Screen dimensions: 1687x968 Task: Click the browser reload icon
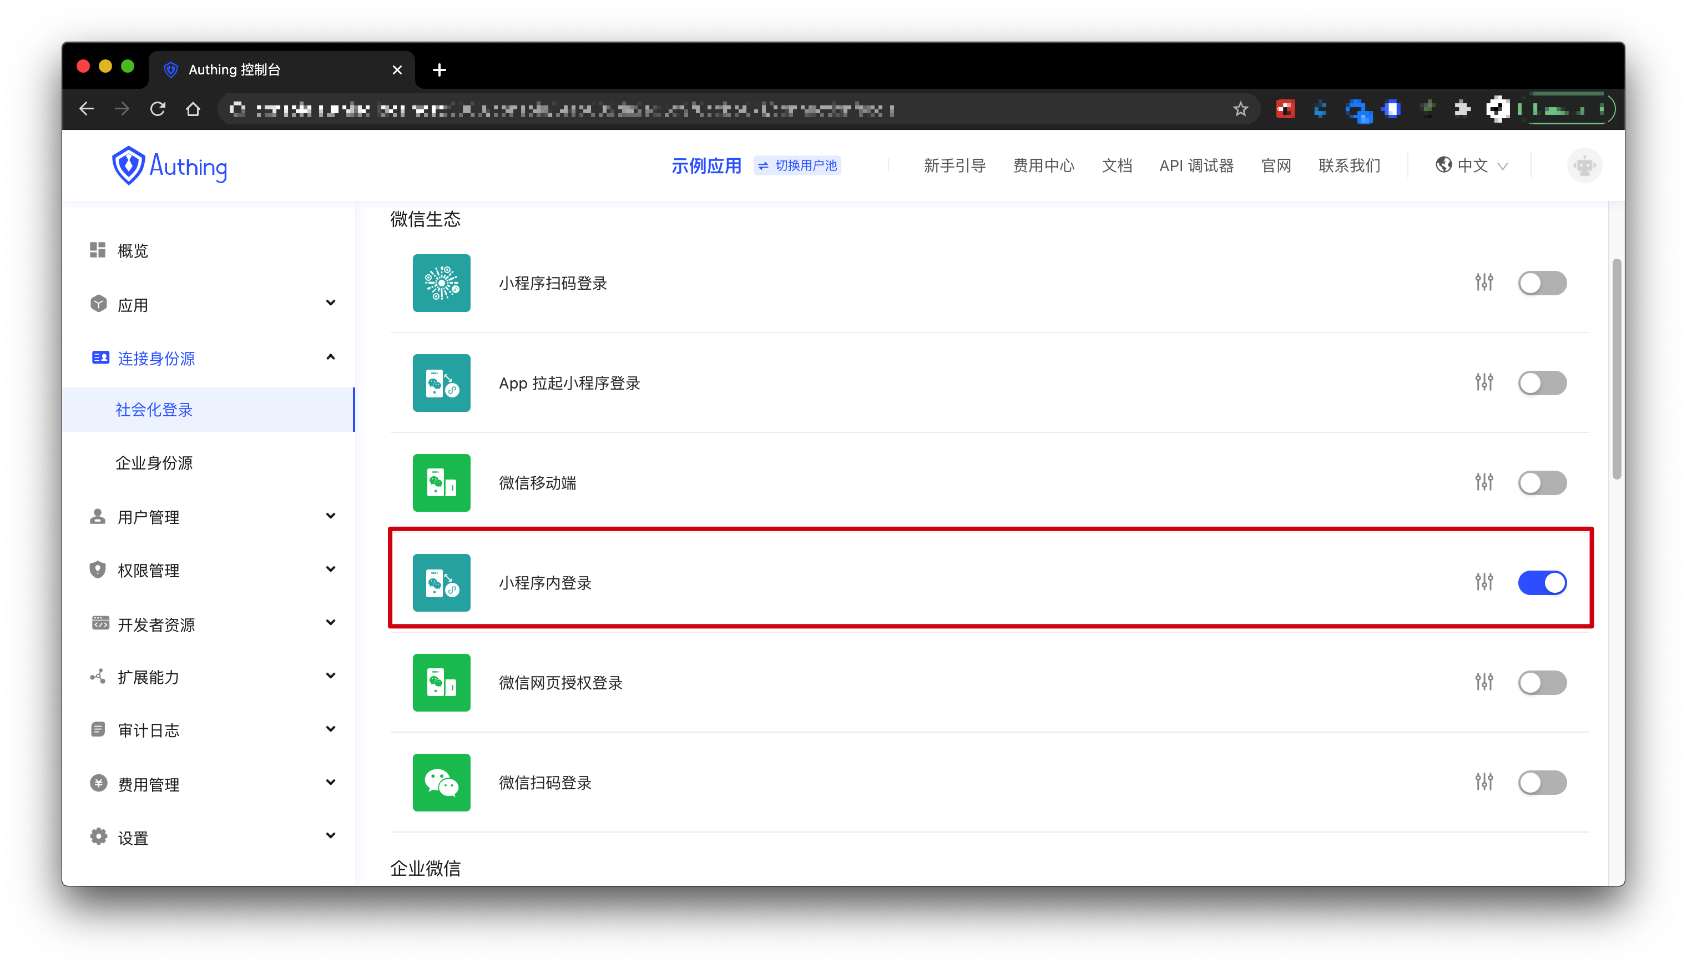point(158,109)
